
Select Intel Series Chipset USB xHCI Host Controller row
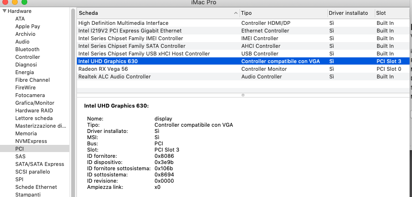click(x=243, y=54)
